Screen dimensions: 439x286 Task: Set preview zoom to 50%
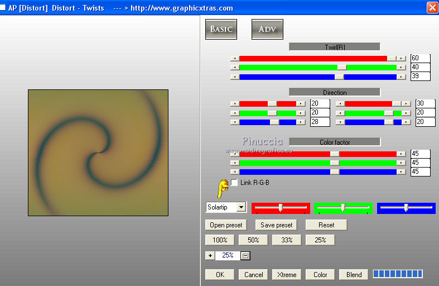click(253, 240)
